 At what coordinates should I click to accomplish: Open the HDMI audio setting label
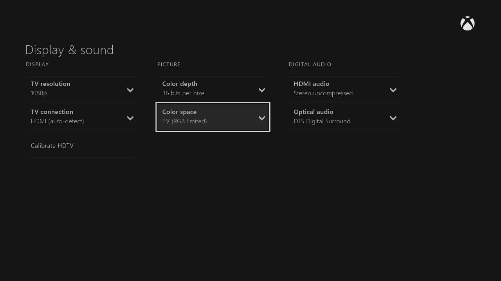click(312, 84)
